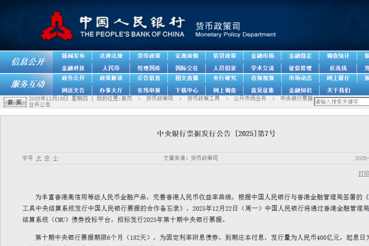Go to 金融市场 section
Viewport: 369px width, 246px height.
[262, 56]
